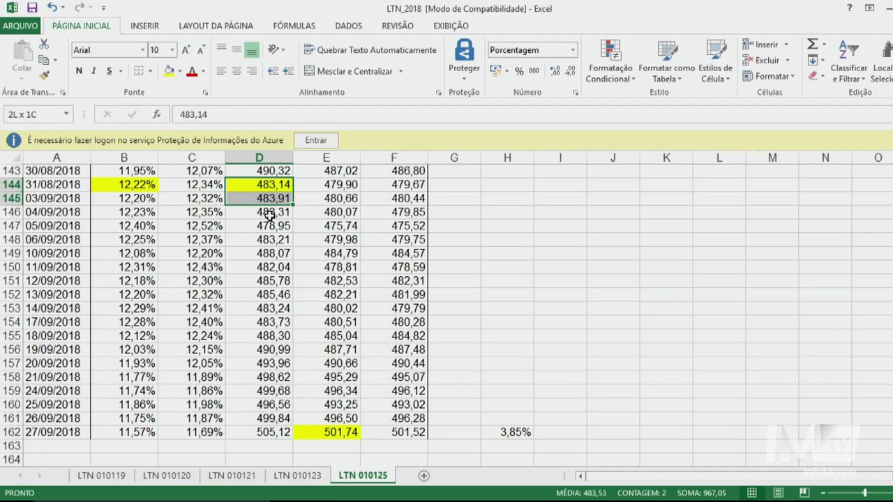This screenshot has height=502, width=893.
Task: Click the Insert Function fx icon
Action: pos(157,114)
